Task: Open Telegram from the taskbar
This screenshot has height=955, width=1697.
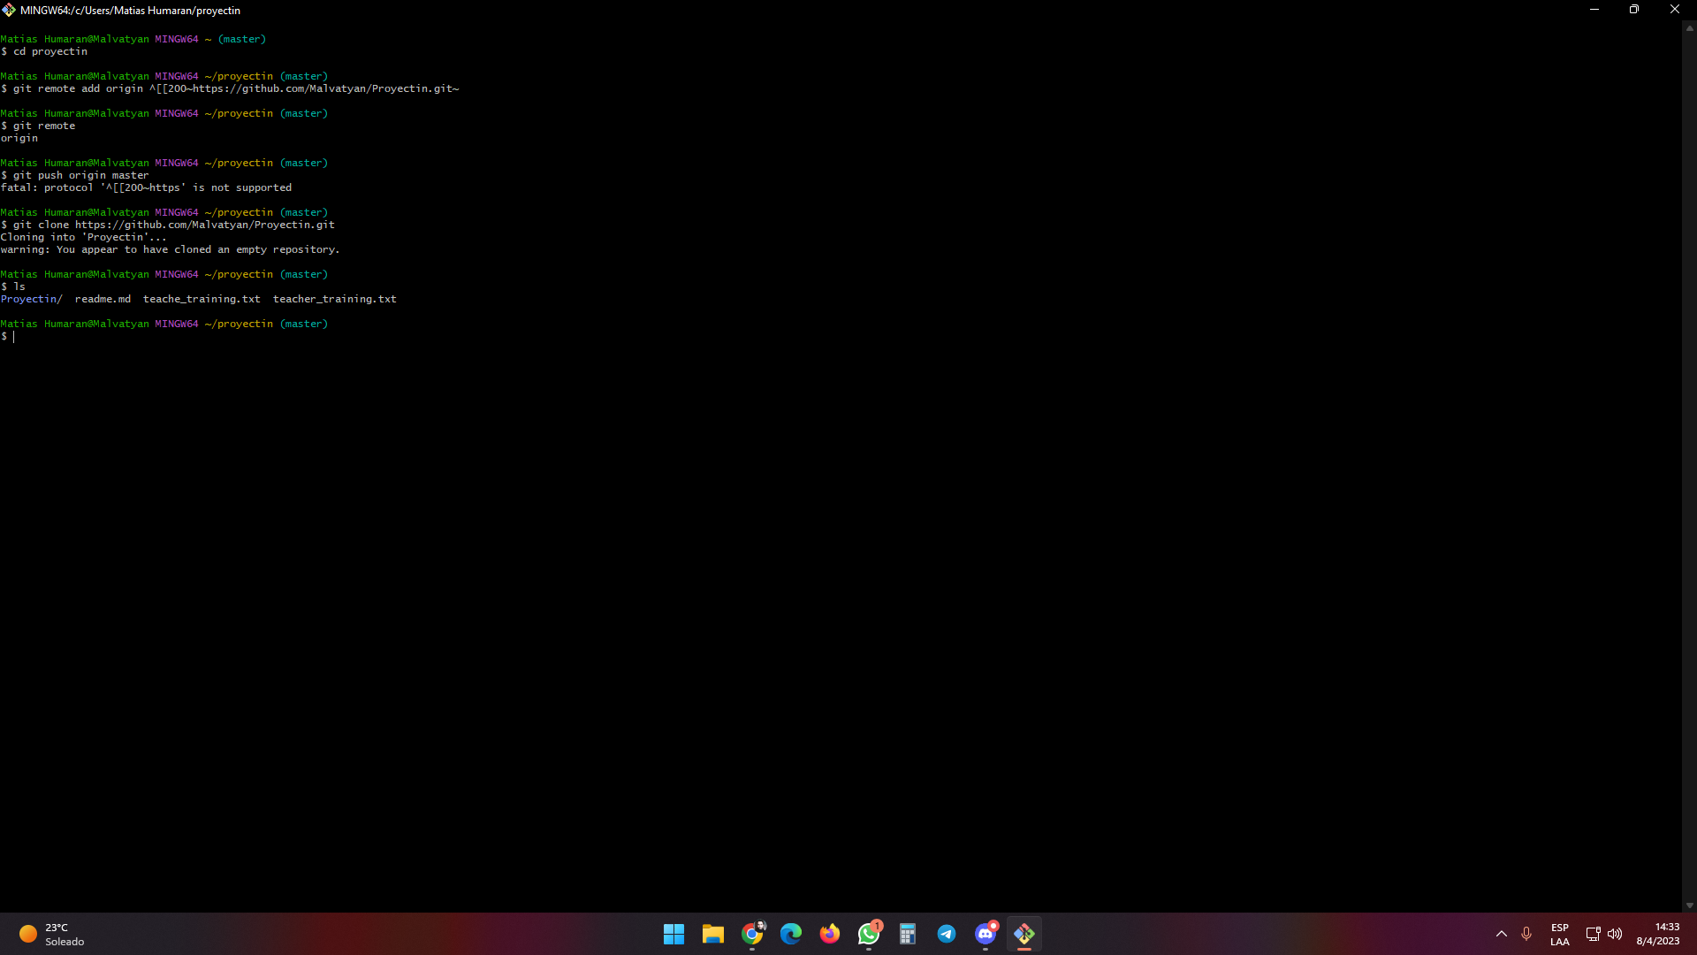Action: pyautogui.click(x=947, y=934)
